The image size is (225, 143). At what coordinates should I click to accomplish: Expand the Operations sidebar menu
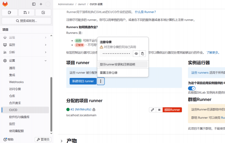coord(25,37)
